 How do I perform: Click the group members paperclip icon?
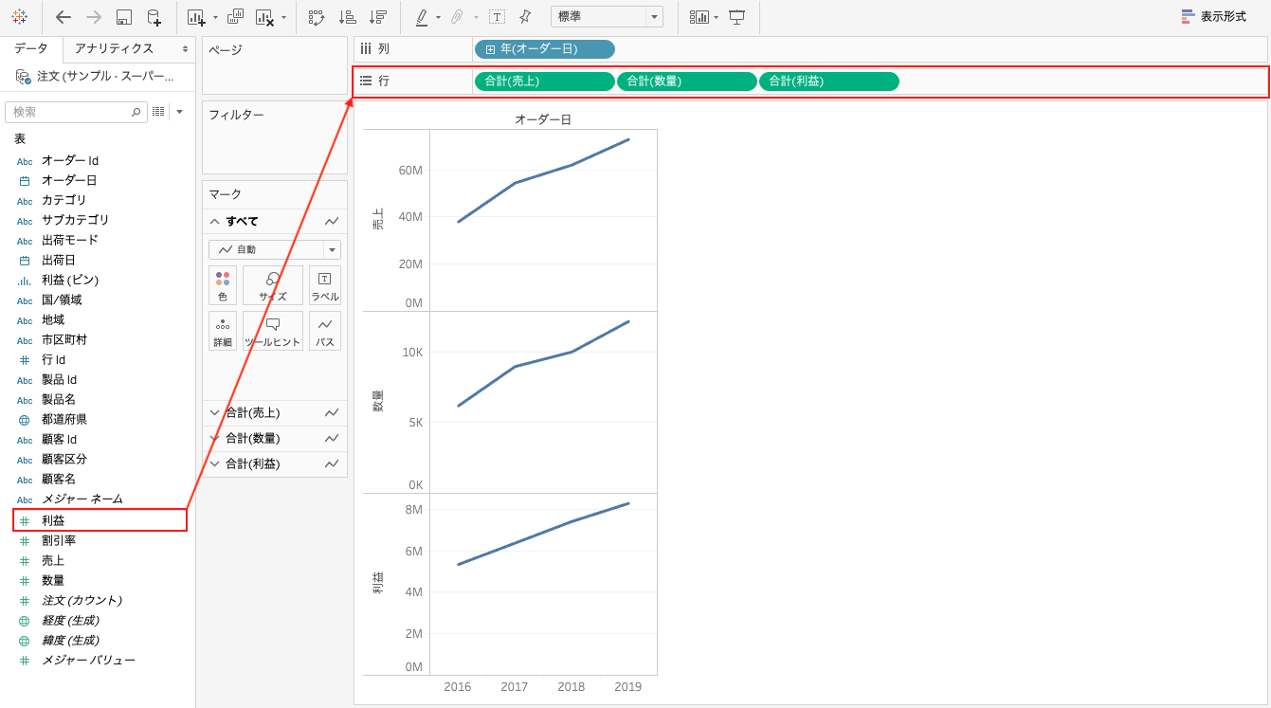457,17
